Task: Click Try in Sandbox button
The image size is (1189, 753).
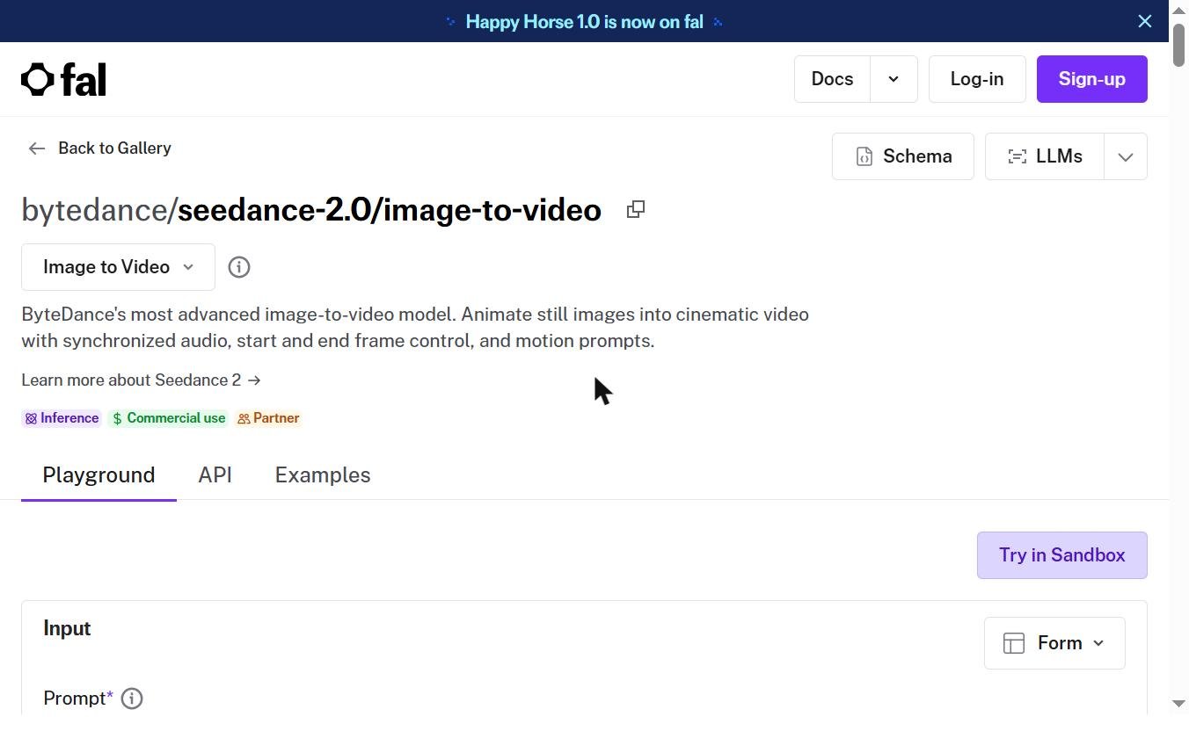Action: pyautogui.click(x=1061, y=555)
